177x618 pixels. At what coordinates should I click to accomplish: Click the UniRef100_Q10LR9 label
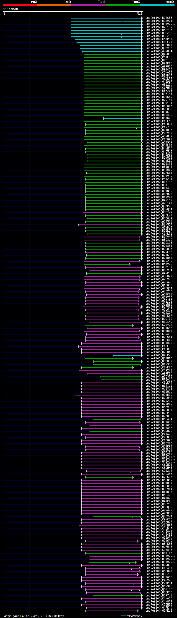click(x=159, y=79)
